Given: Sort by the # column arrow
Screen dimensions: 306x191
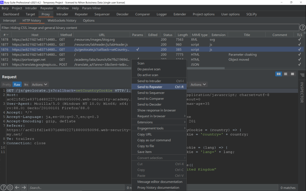Looking at the screenshot, I should (x=7, y=35).
